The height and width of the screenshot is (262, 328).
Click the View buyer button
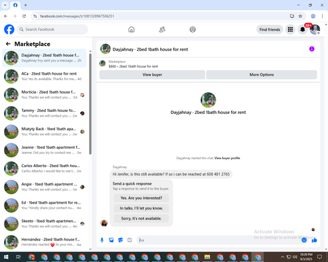click(152, 75)
